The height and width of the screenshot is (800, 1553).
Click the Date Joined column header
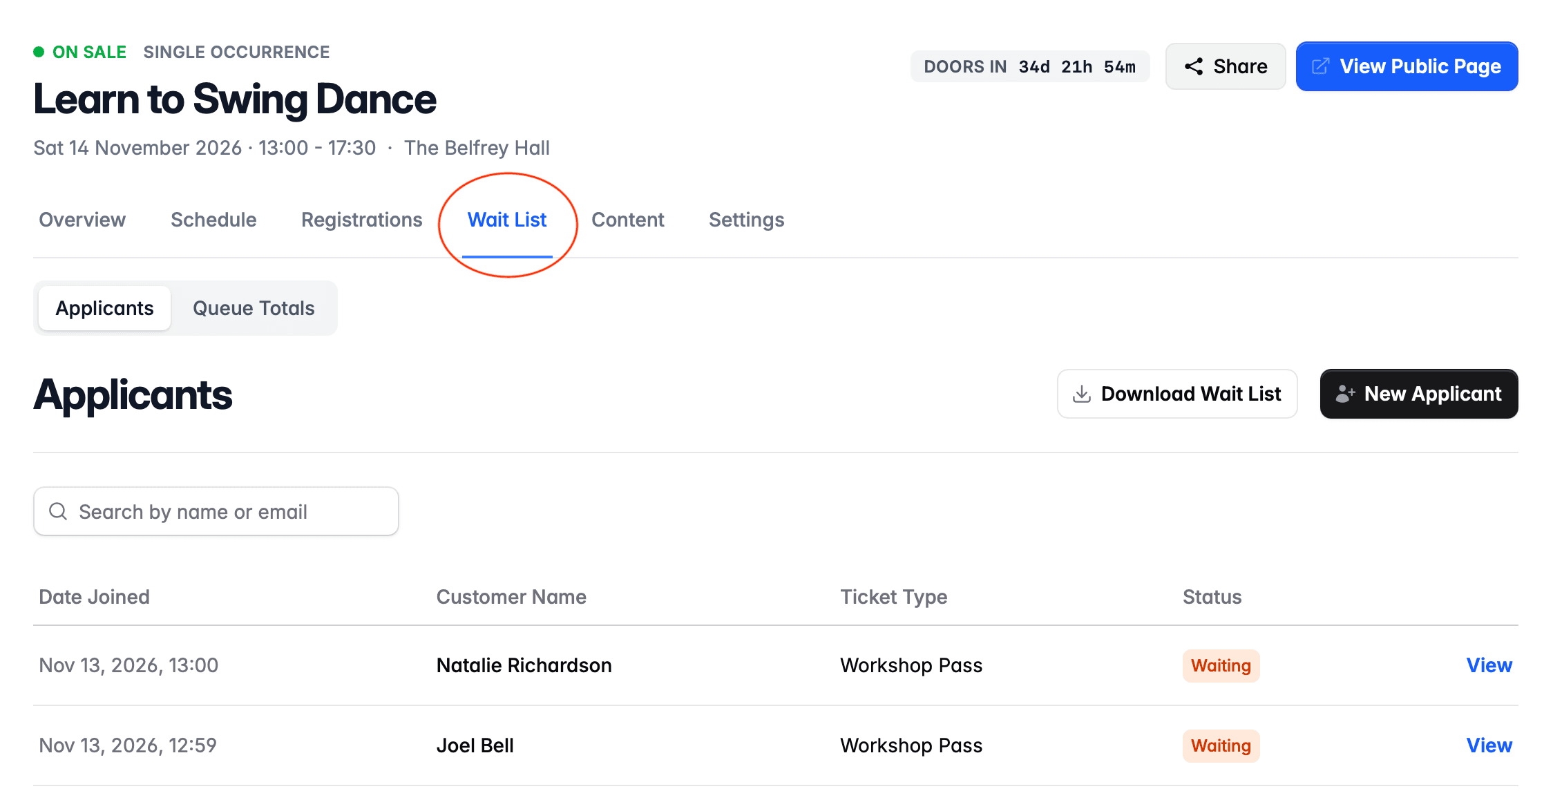pyautogui.click(x=95, y=597)
